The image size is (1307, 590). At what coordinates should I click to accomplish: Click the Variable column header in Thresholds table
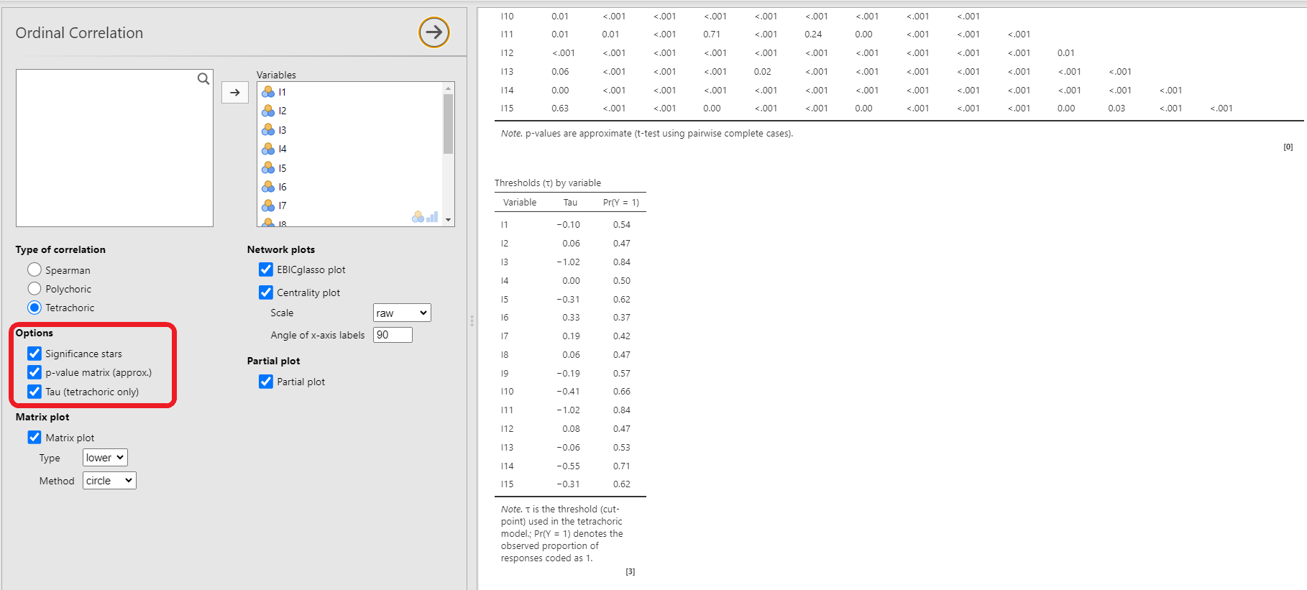[520, 203]
